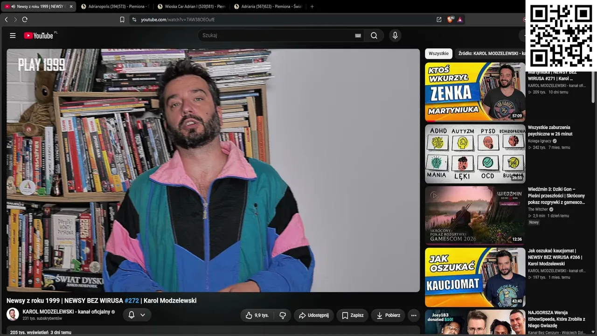Open the Wiedźmin Gamescom 2026 thumbnail
Image resolution: width=597 pixels, height=336 pixels.
[475, 215]
